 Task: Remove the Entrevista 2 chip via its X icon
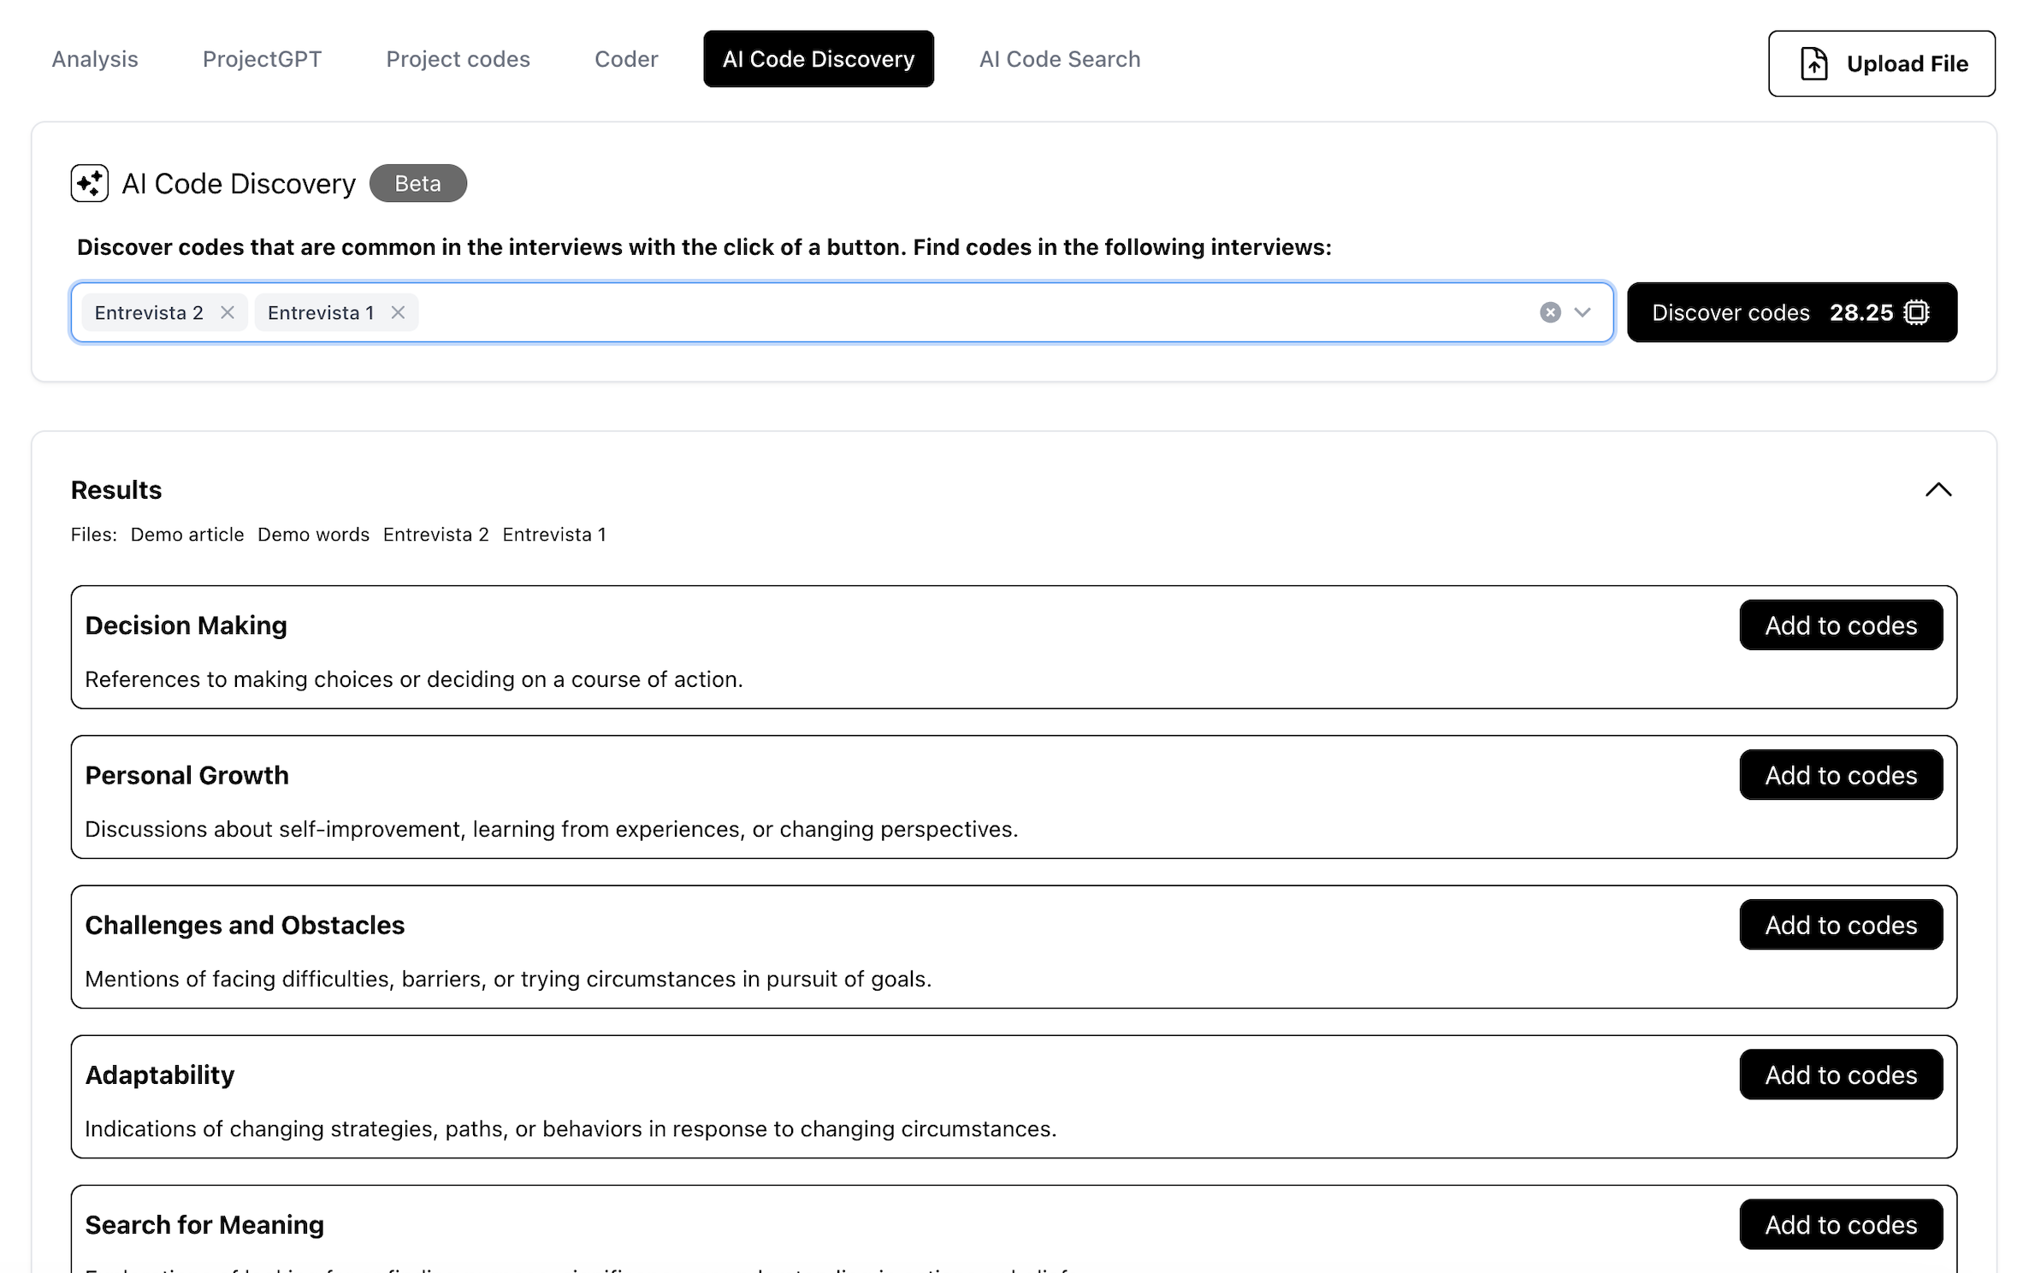[x=227, y=312]
